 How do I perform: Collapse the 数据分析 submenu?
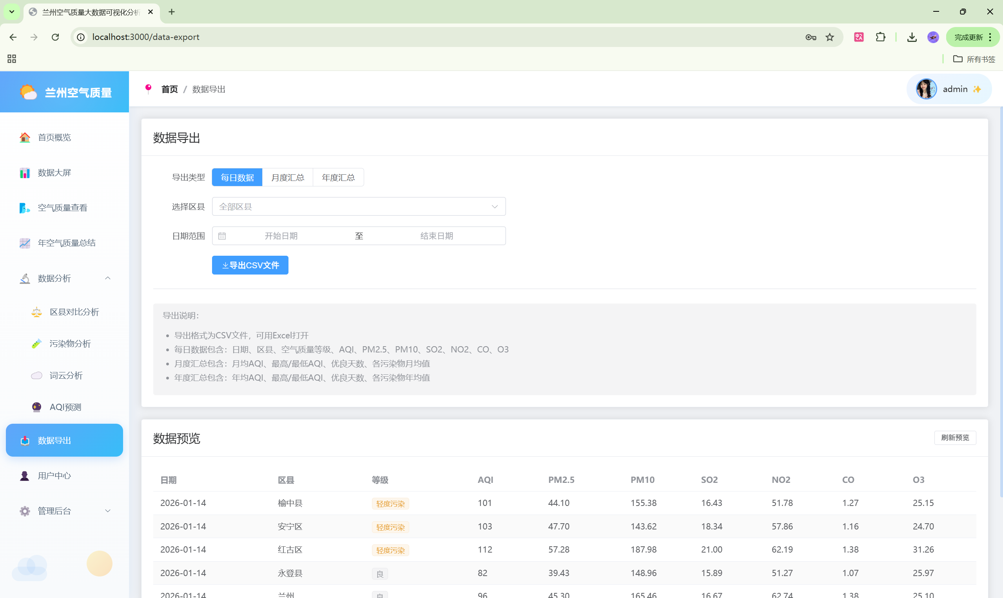[108, 278]
